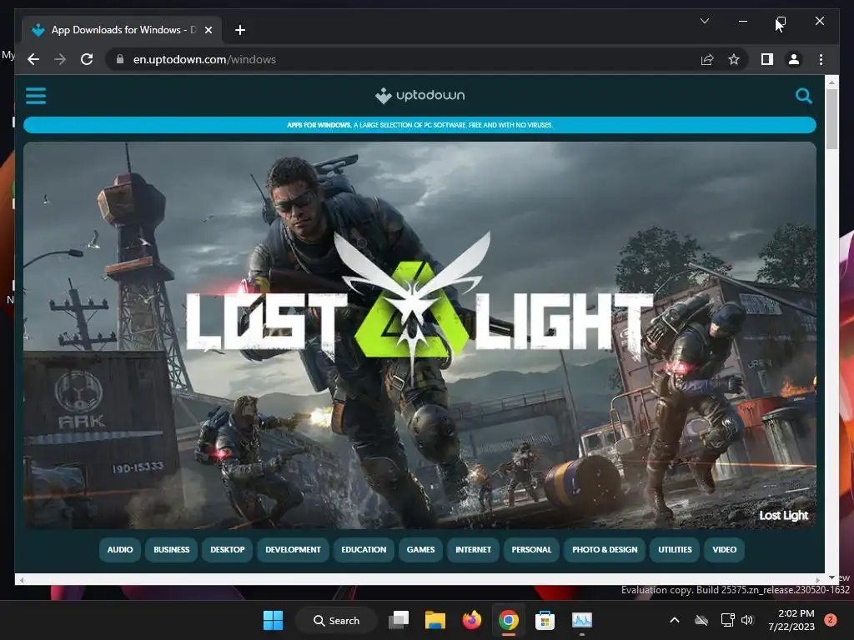Reload the page with refresh icon
The height and width of the screenshot is (640, 854).
[87, 59]
